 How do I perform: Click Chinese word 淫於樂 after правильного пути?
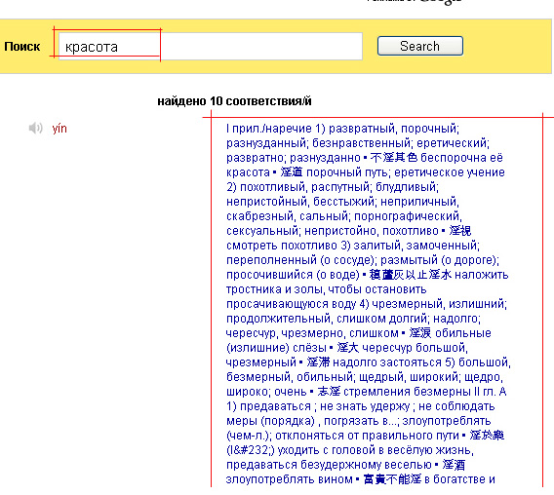tap(487, 436)
